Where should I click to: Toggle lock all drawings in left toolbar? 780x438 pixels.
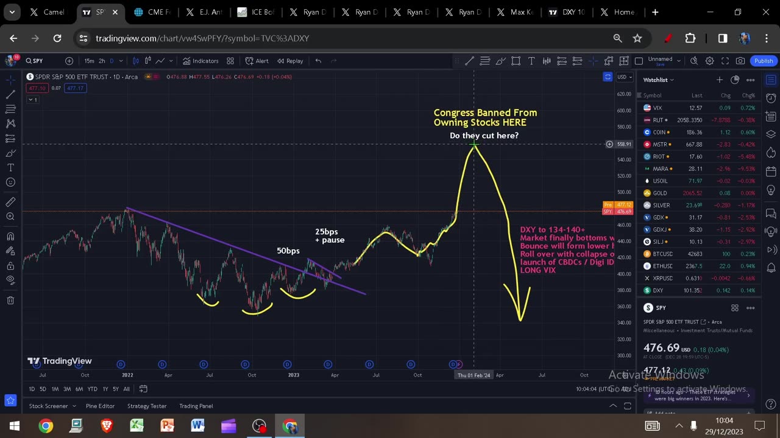10,266
